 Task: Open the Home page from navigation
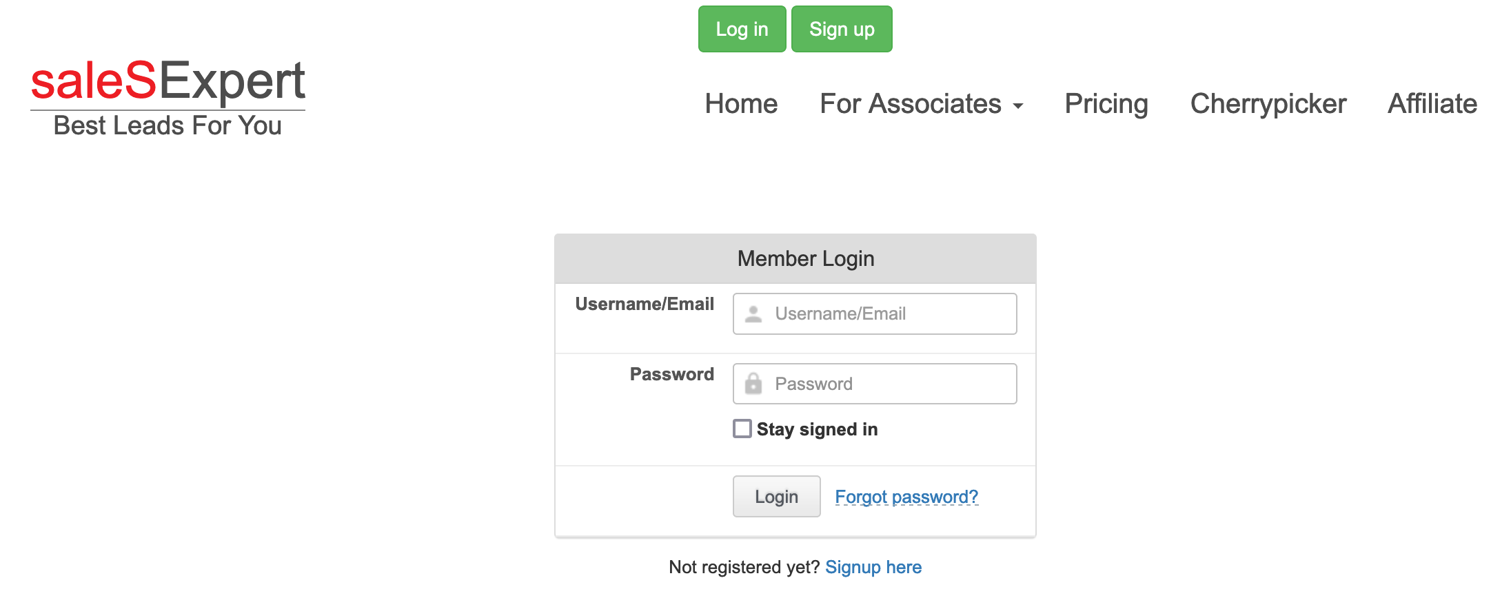(x=740, y=104)
